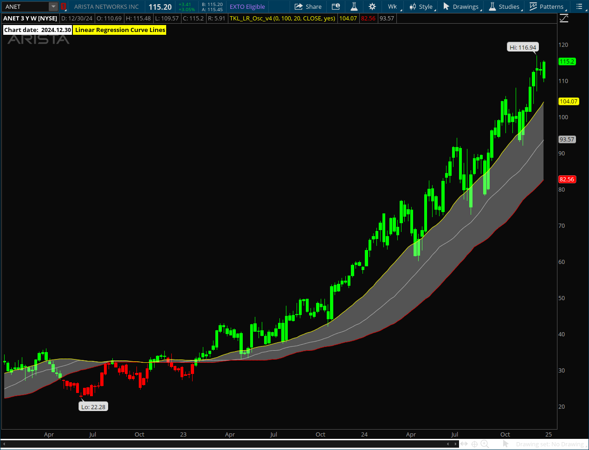Click the time axis scroll right arrow
This screenshot has width=589, height=450.
coord(455,444)
